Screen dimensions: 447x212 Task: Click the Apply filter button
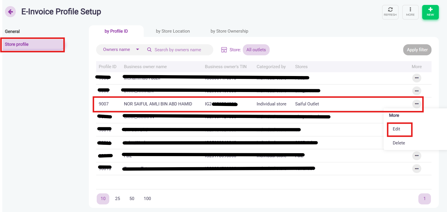click(417, 50)
